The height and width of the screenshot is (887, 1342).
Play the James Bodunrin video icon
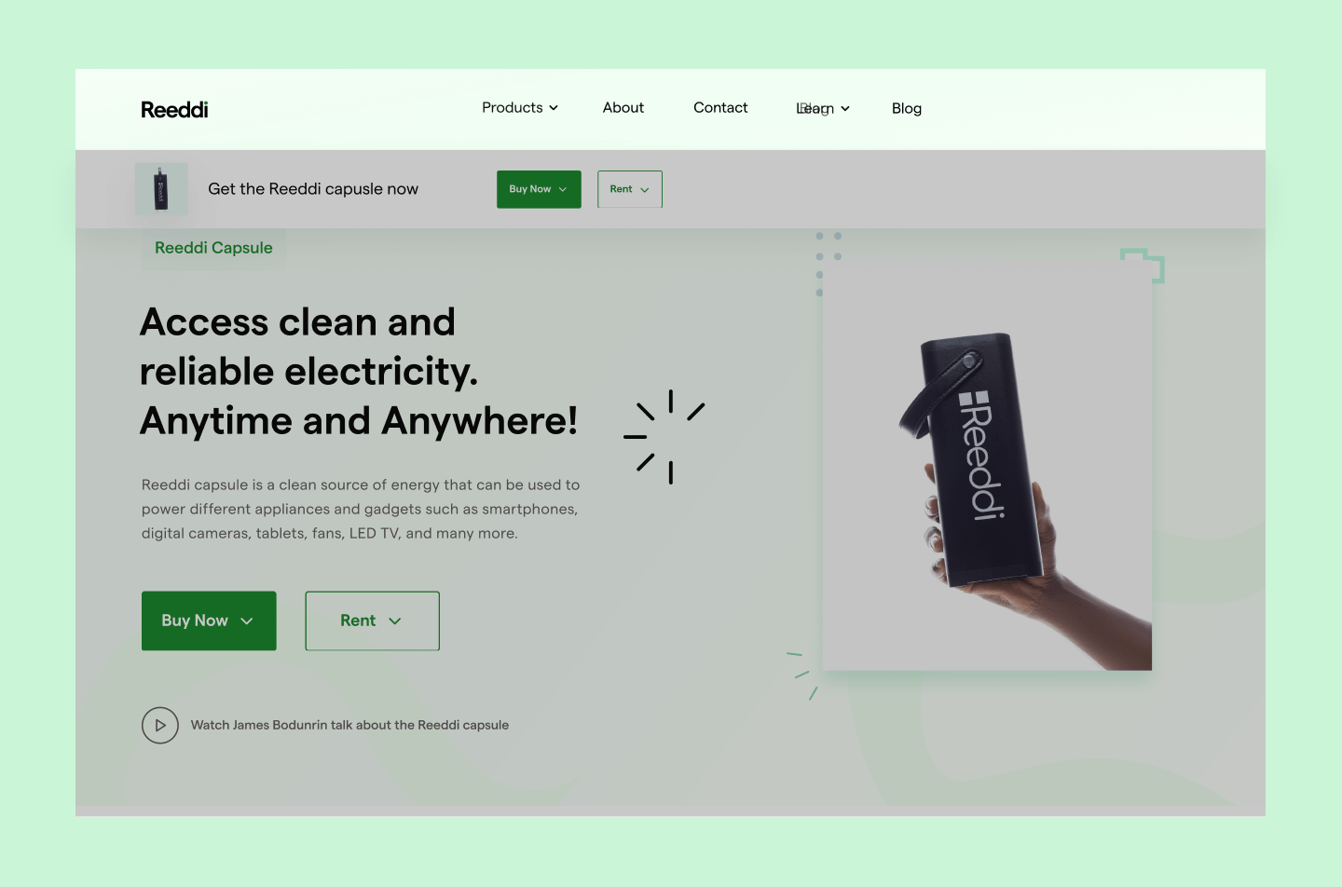pos(160,725)
